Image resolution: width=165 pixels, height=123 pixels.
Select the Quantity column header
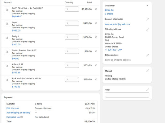69,2
